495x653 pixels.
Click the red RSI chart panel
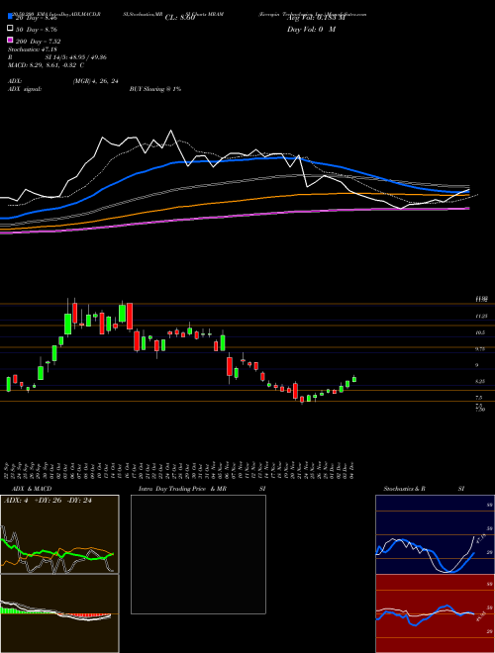[435, 613]
